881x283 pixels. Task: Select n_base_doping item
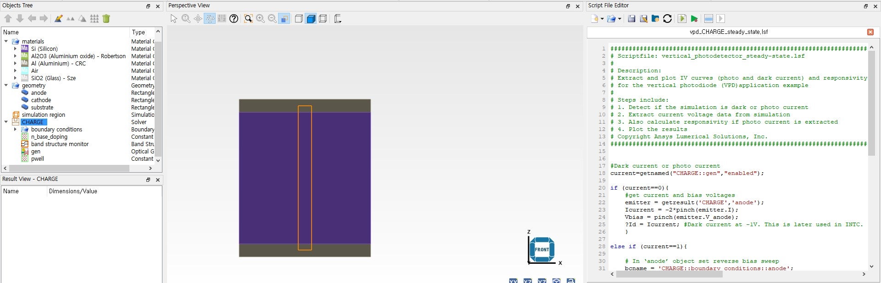(x=49, y=136)
